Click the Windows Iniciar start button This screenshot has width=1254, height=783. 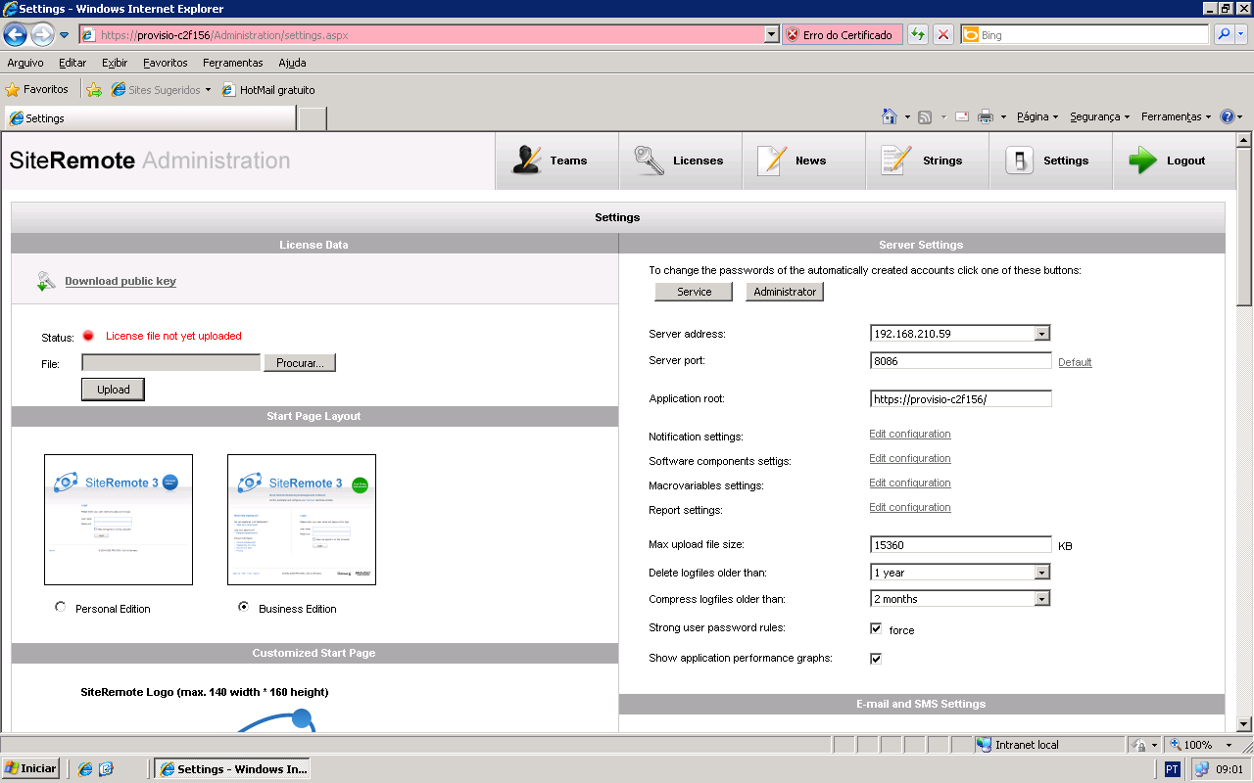[x=31, y=768]
